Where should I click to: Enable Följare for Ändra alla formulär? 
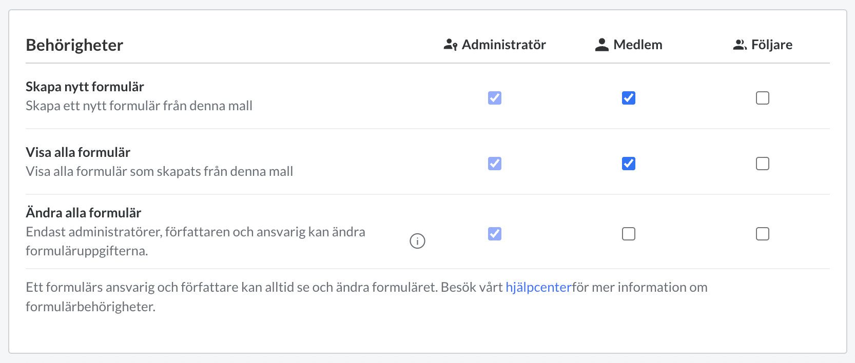(763, 234)
